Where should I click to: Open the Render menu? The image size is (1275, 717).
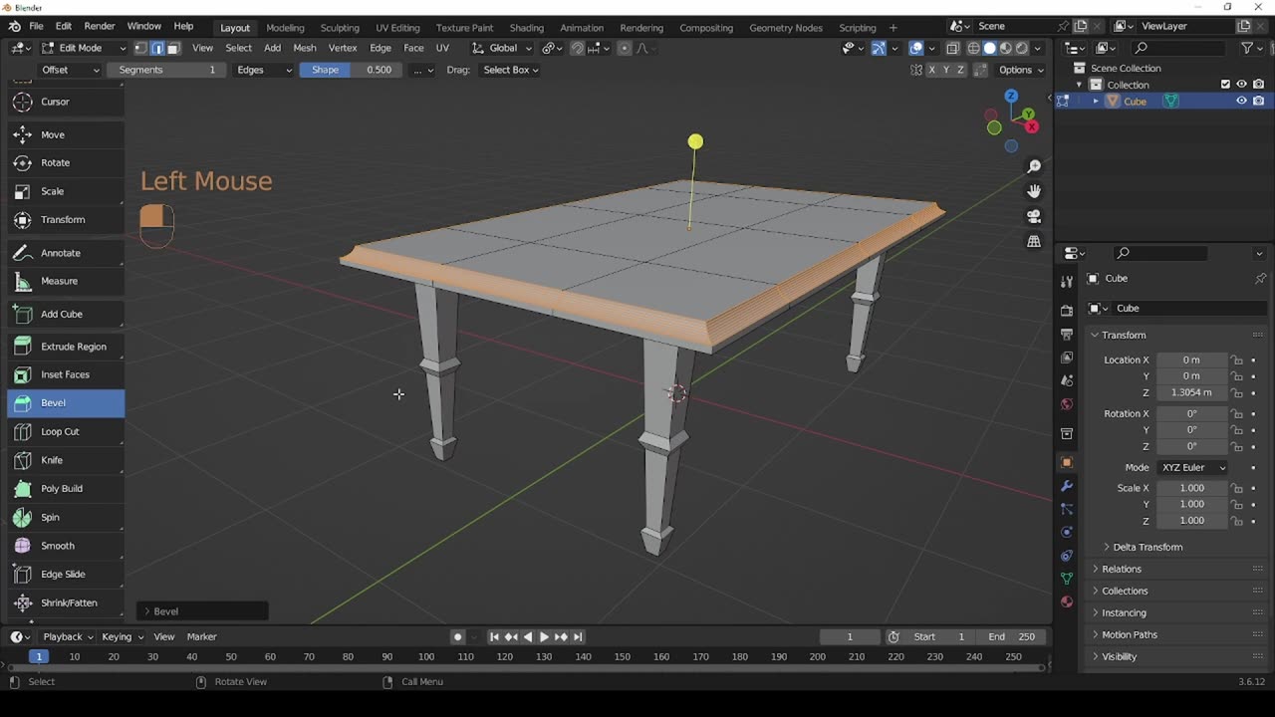[x=100, y=26]
